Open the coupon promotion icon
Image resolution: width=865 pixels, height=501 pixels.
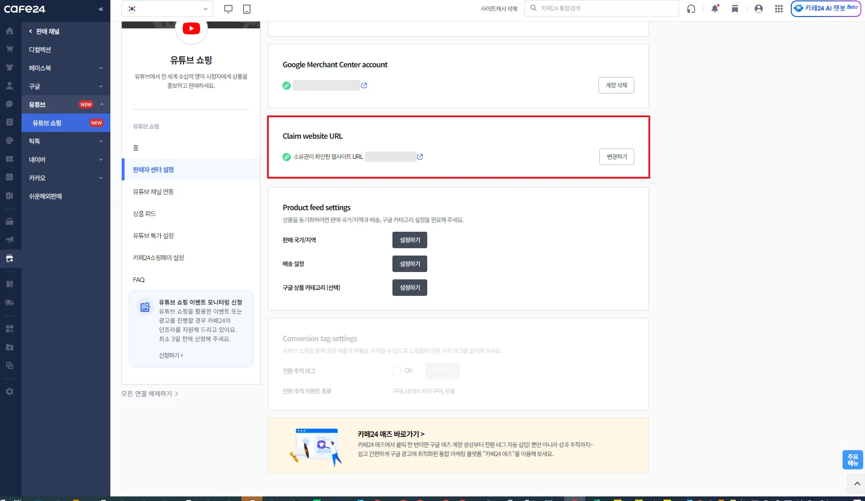point(10,159)
